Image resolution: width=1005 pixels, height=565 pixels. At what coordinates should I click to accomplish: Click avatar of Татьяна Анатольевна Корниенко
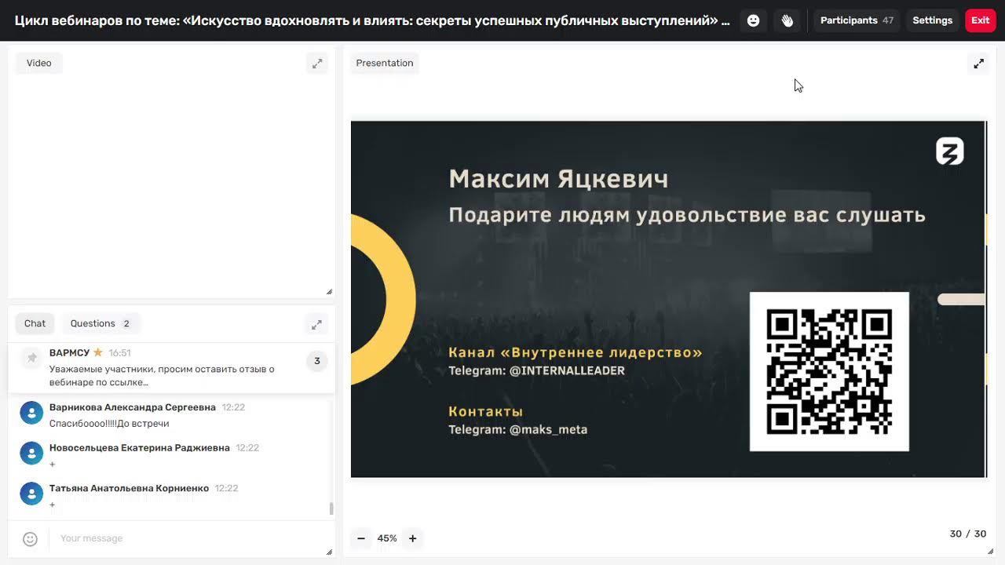point(31,494)
